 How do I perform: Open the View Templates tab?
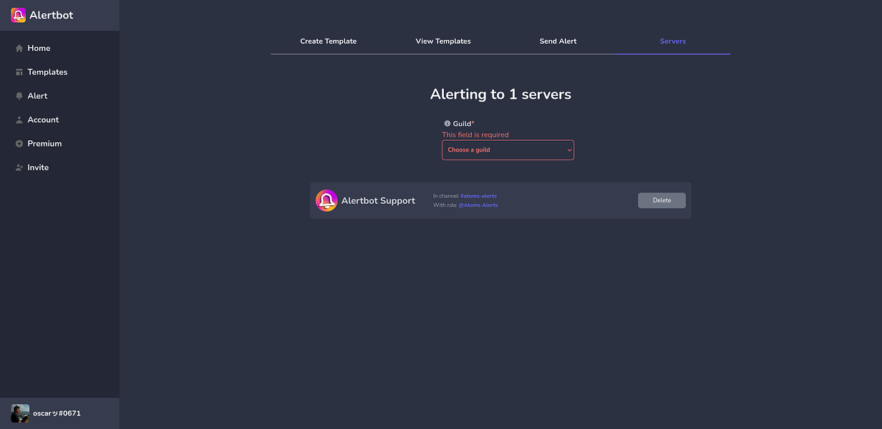[x=442, y=41]
